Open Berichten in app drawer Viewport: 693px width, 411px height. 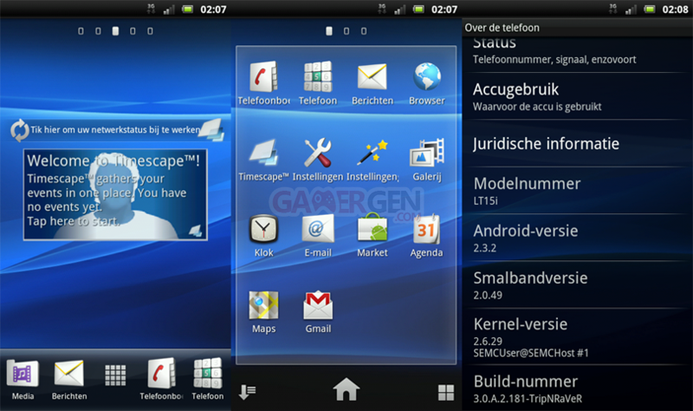tap(372, 83)
